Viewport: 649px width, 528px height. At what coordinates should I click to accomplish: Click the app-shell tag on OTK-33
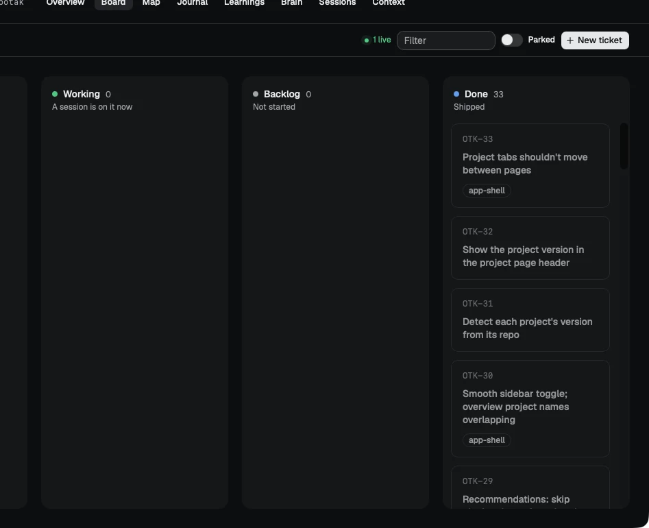[487, 191]
